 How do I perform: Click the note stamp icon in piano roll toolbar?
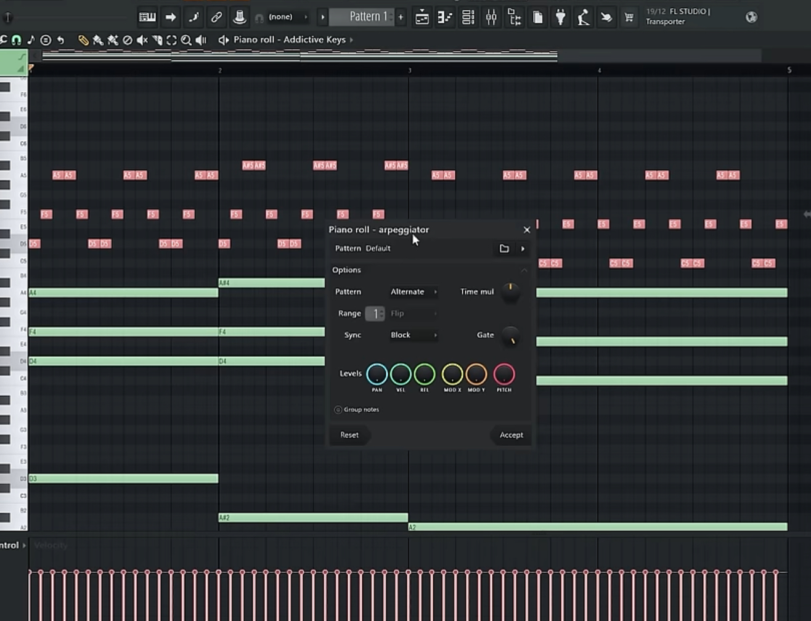click(31, 40)
